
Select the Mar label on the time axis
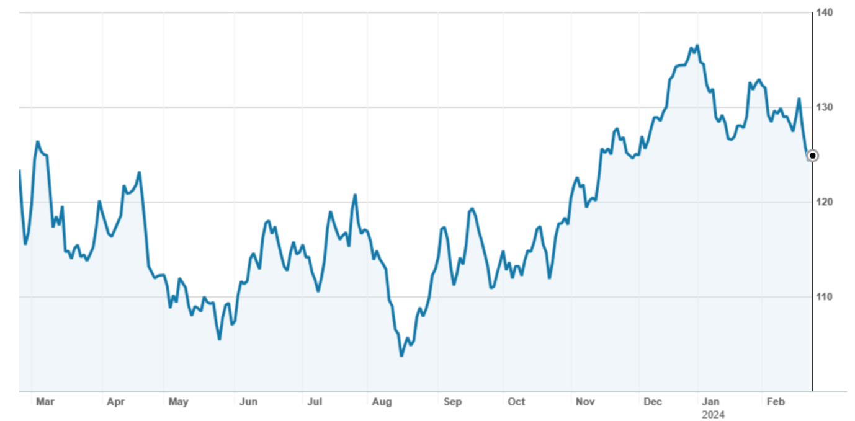[45, 402]
